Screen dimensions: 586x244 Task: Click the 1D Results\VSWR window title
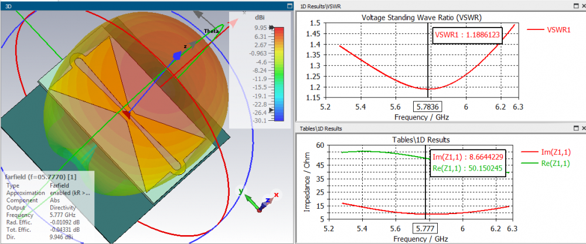click(321, 6)
